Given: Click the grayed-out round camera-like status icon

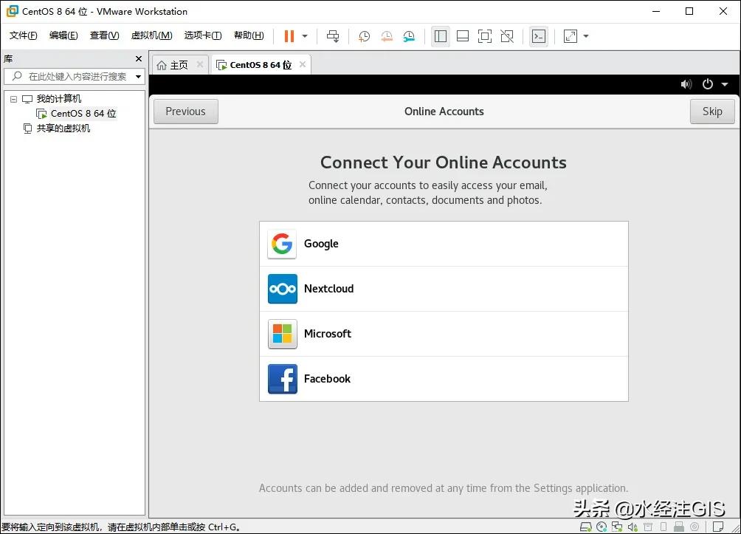Looking at the screenshot, I should click(695, 527).
